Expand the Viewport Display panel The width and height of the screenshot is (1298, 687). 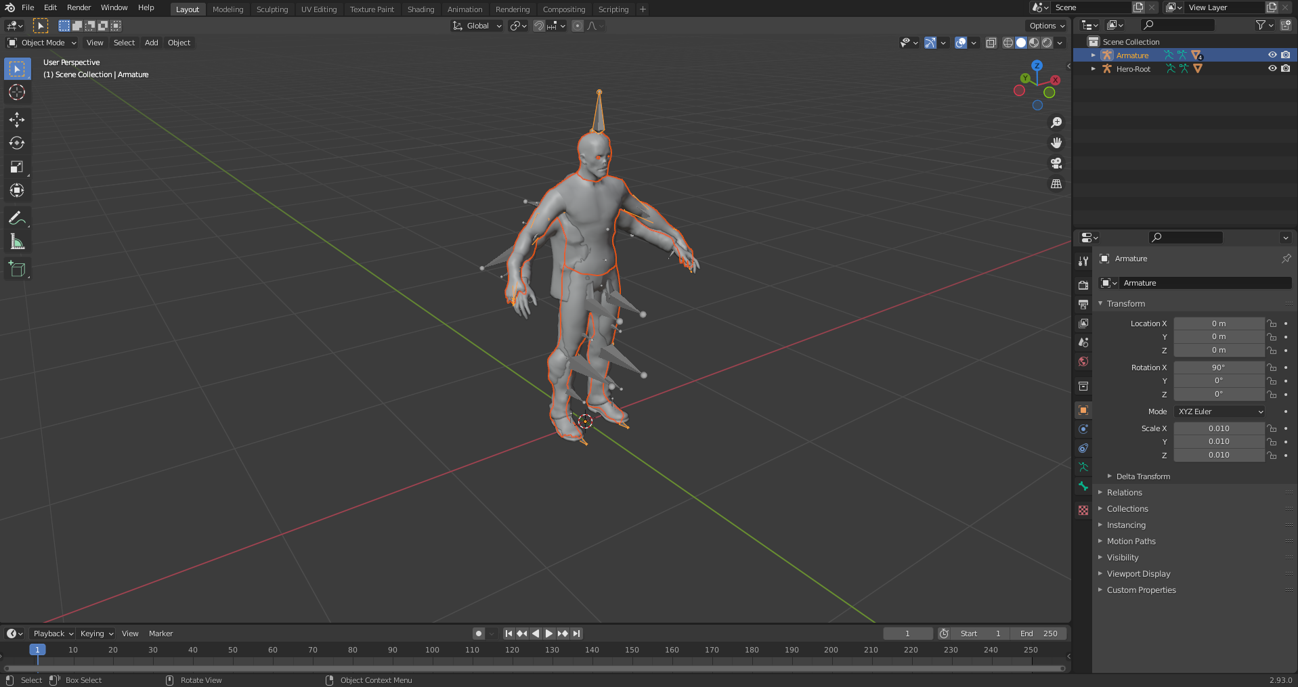1138,574
